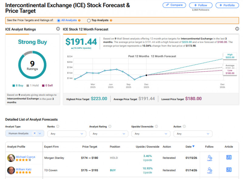Open Michael Cyprys analyst profile link

click(x=25, y=157)
